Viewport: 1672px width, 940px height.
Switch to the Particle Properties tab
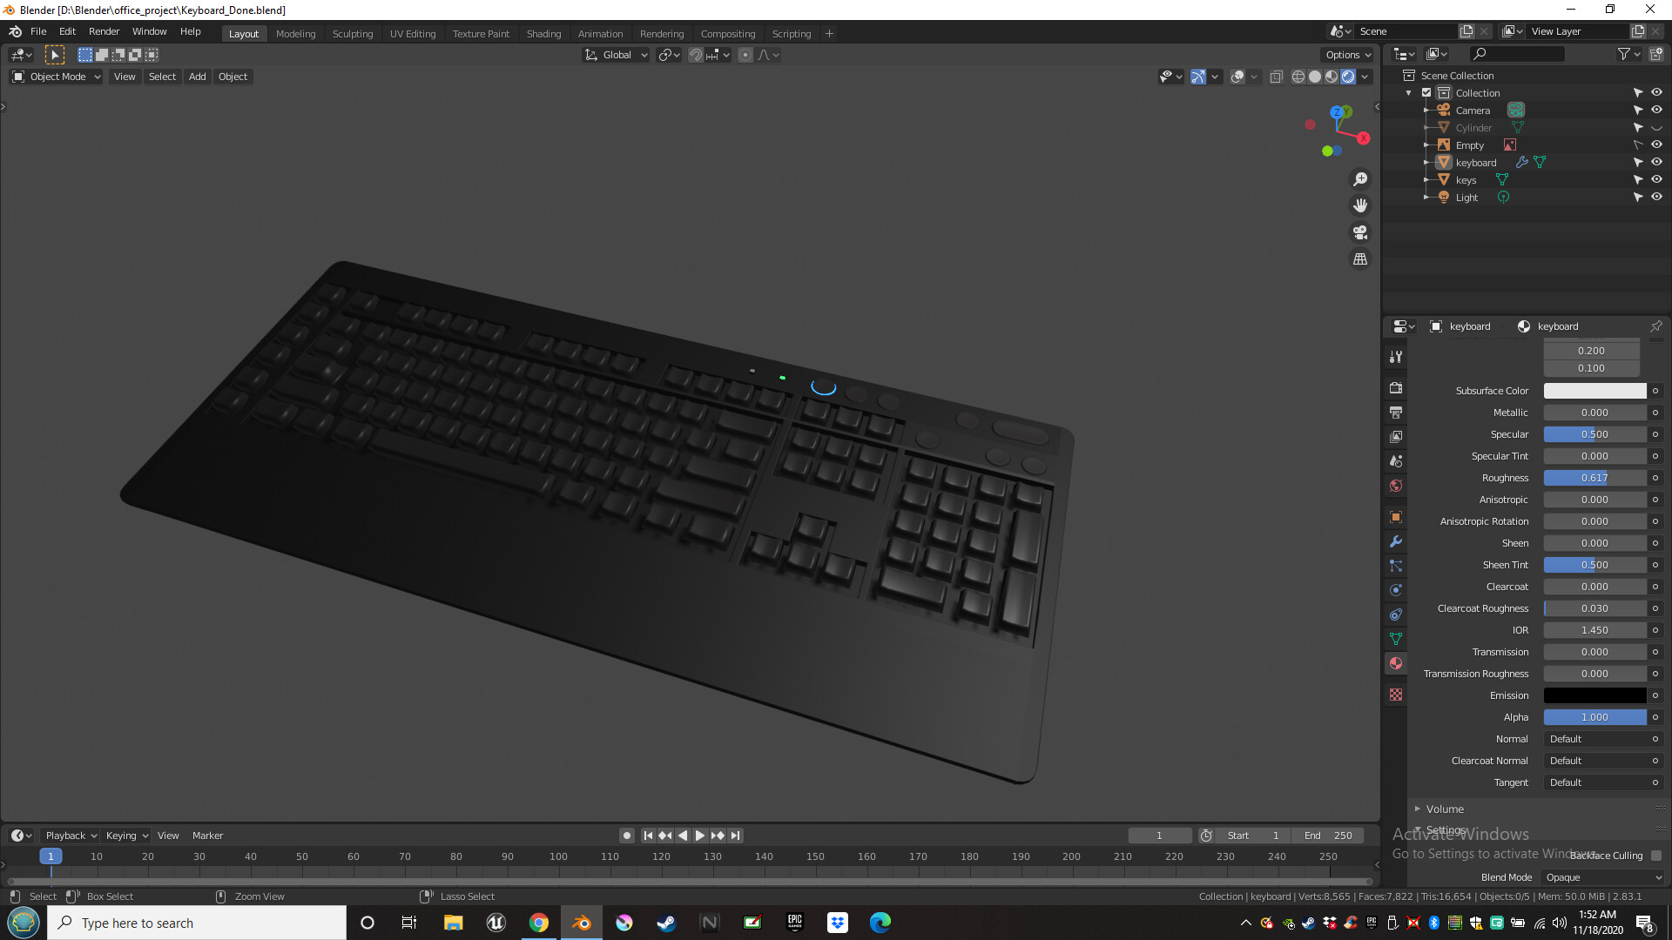1395,565
